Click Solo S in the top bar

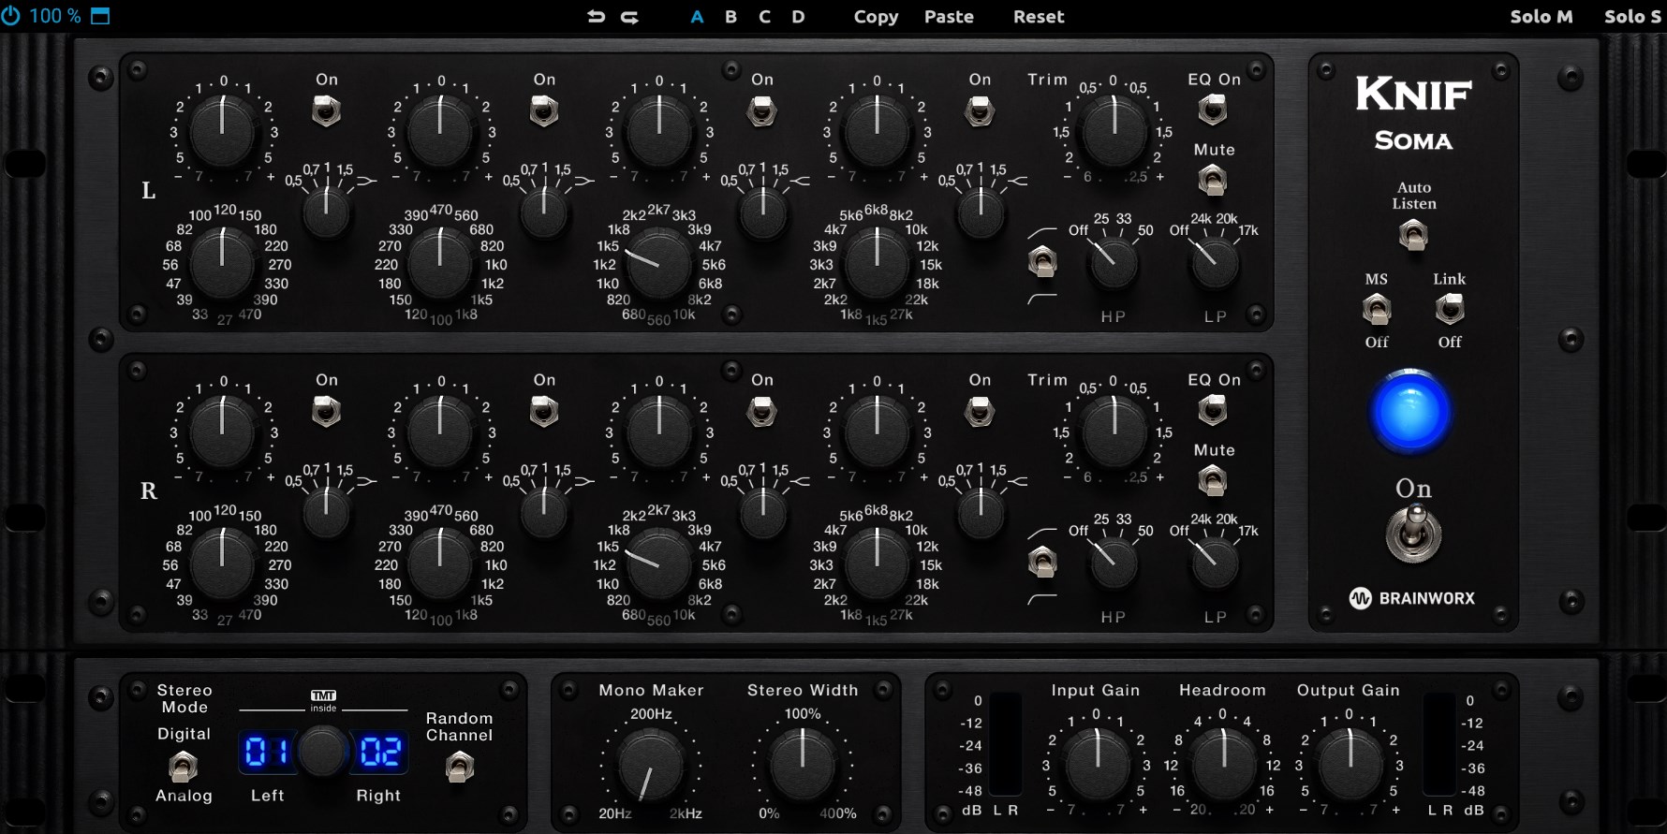tap(1631, 17)
